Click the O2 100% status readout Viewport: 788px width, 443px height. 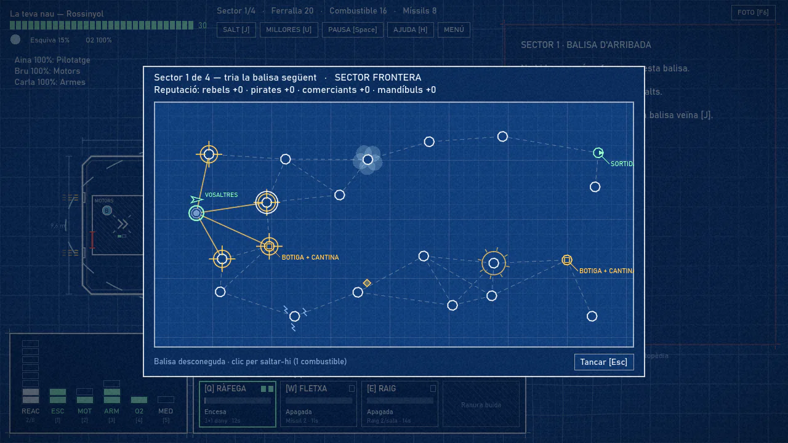tap(99, 40)
